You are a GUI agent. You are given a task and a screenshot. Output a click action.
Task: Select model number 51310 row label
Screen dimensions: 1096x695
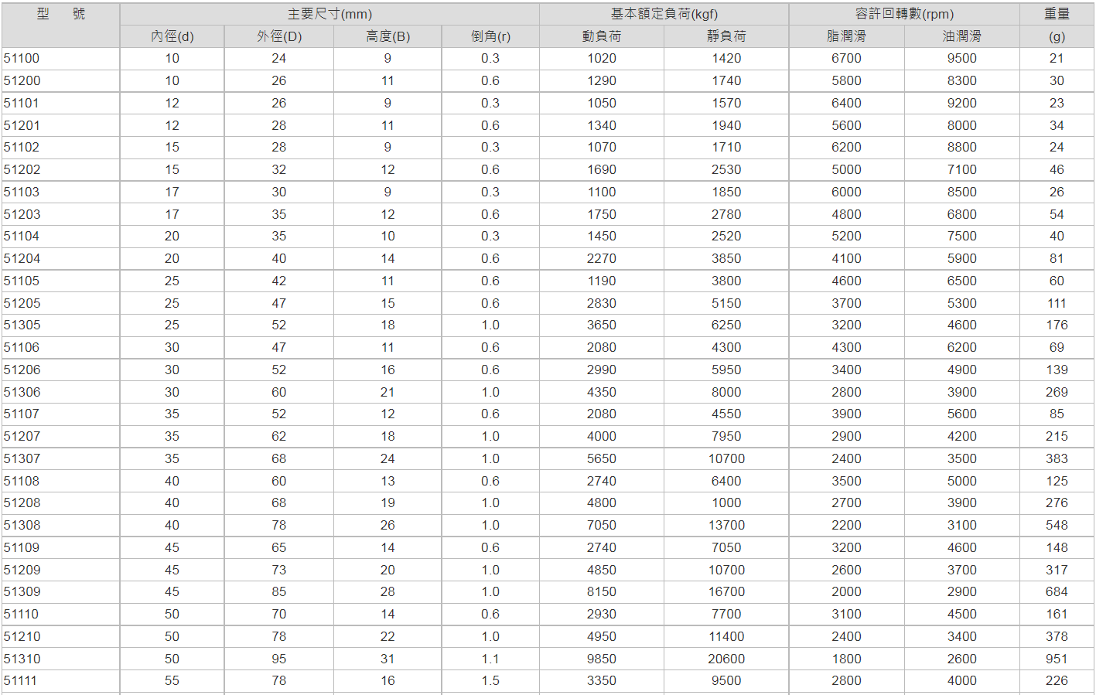[22, 659]
